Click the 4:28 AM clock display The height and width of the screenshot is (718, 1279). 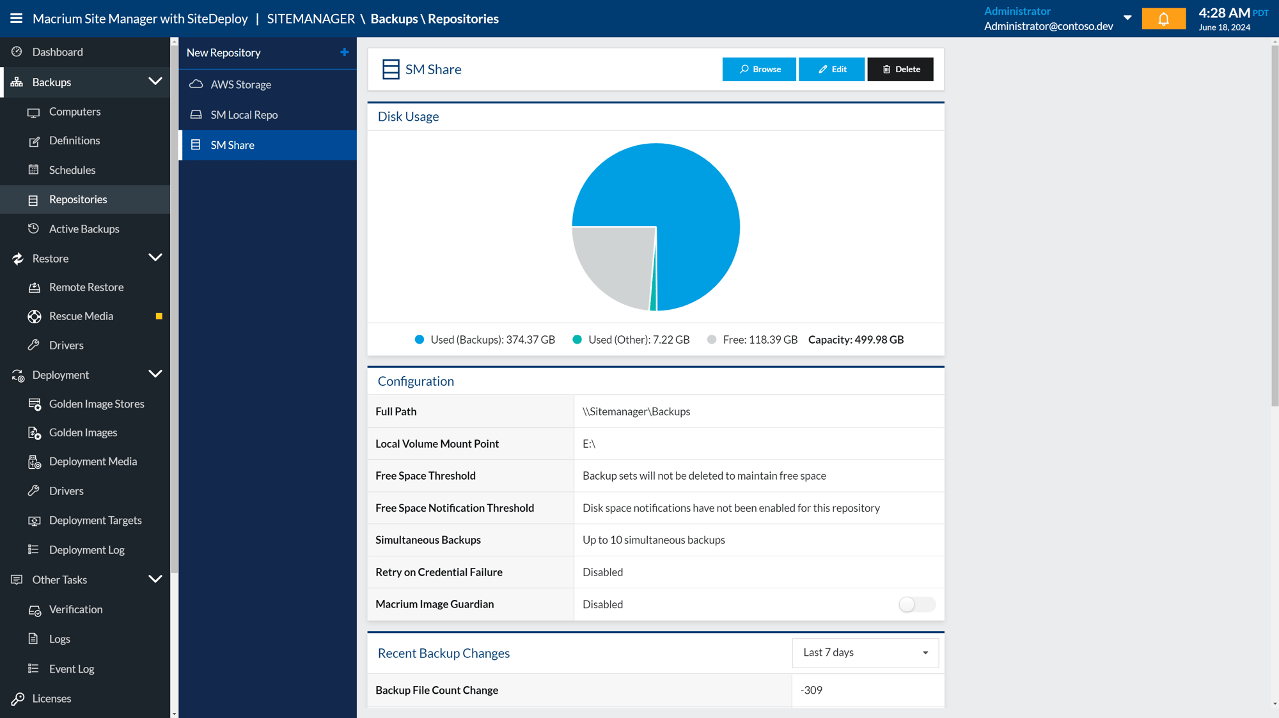pyautogui.click(x=1224, y=13)
